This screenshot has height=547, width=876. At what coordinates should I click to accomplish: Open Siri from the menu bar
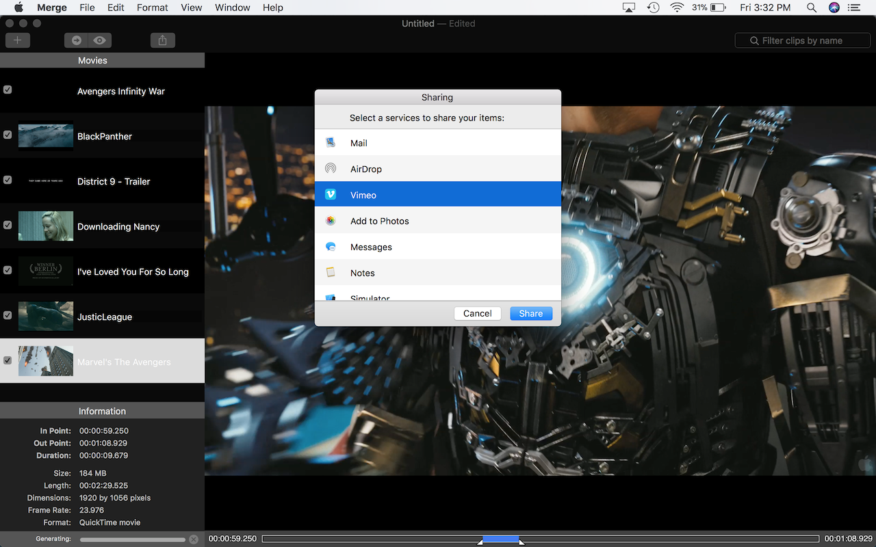pos(834,8)
